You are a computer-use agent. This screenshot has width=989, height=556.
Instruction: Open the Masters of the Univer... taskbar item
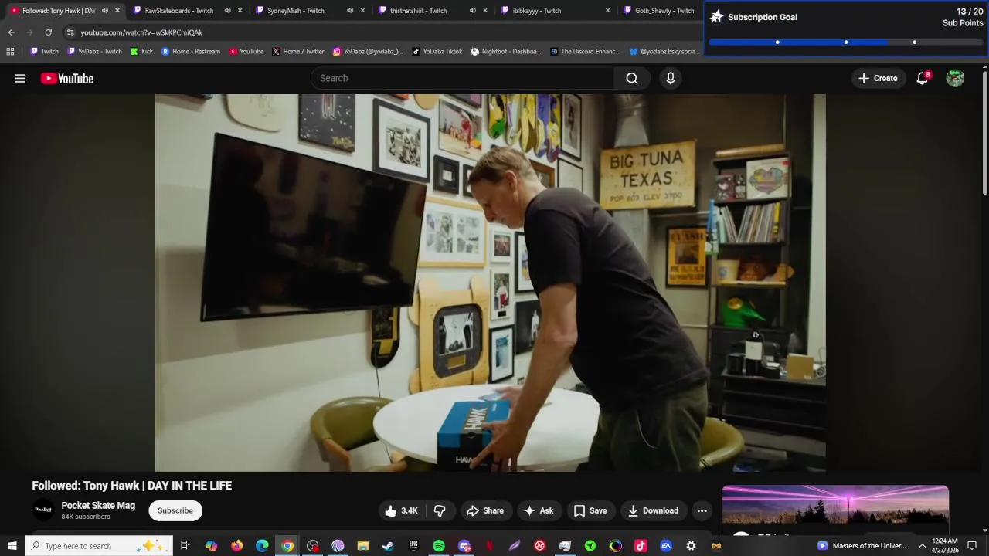coord(862,546)
